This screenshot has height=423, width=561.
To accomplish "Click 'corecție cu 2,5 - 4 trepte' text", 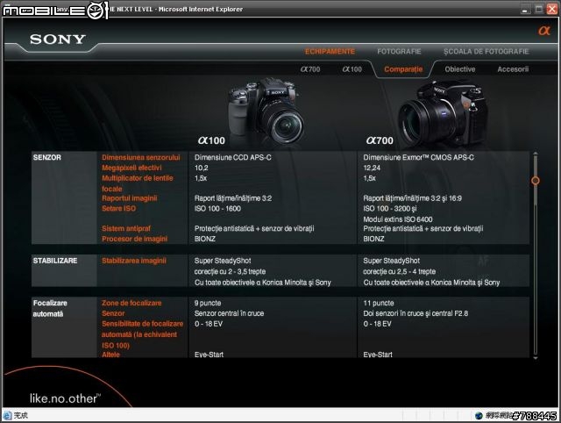I will click(x=400, y=271).
